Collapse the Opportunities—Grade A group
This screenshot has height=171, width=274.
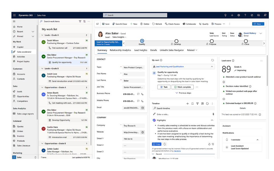tap(42, 87)
